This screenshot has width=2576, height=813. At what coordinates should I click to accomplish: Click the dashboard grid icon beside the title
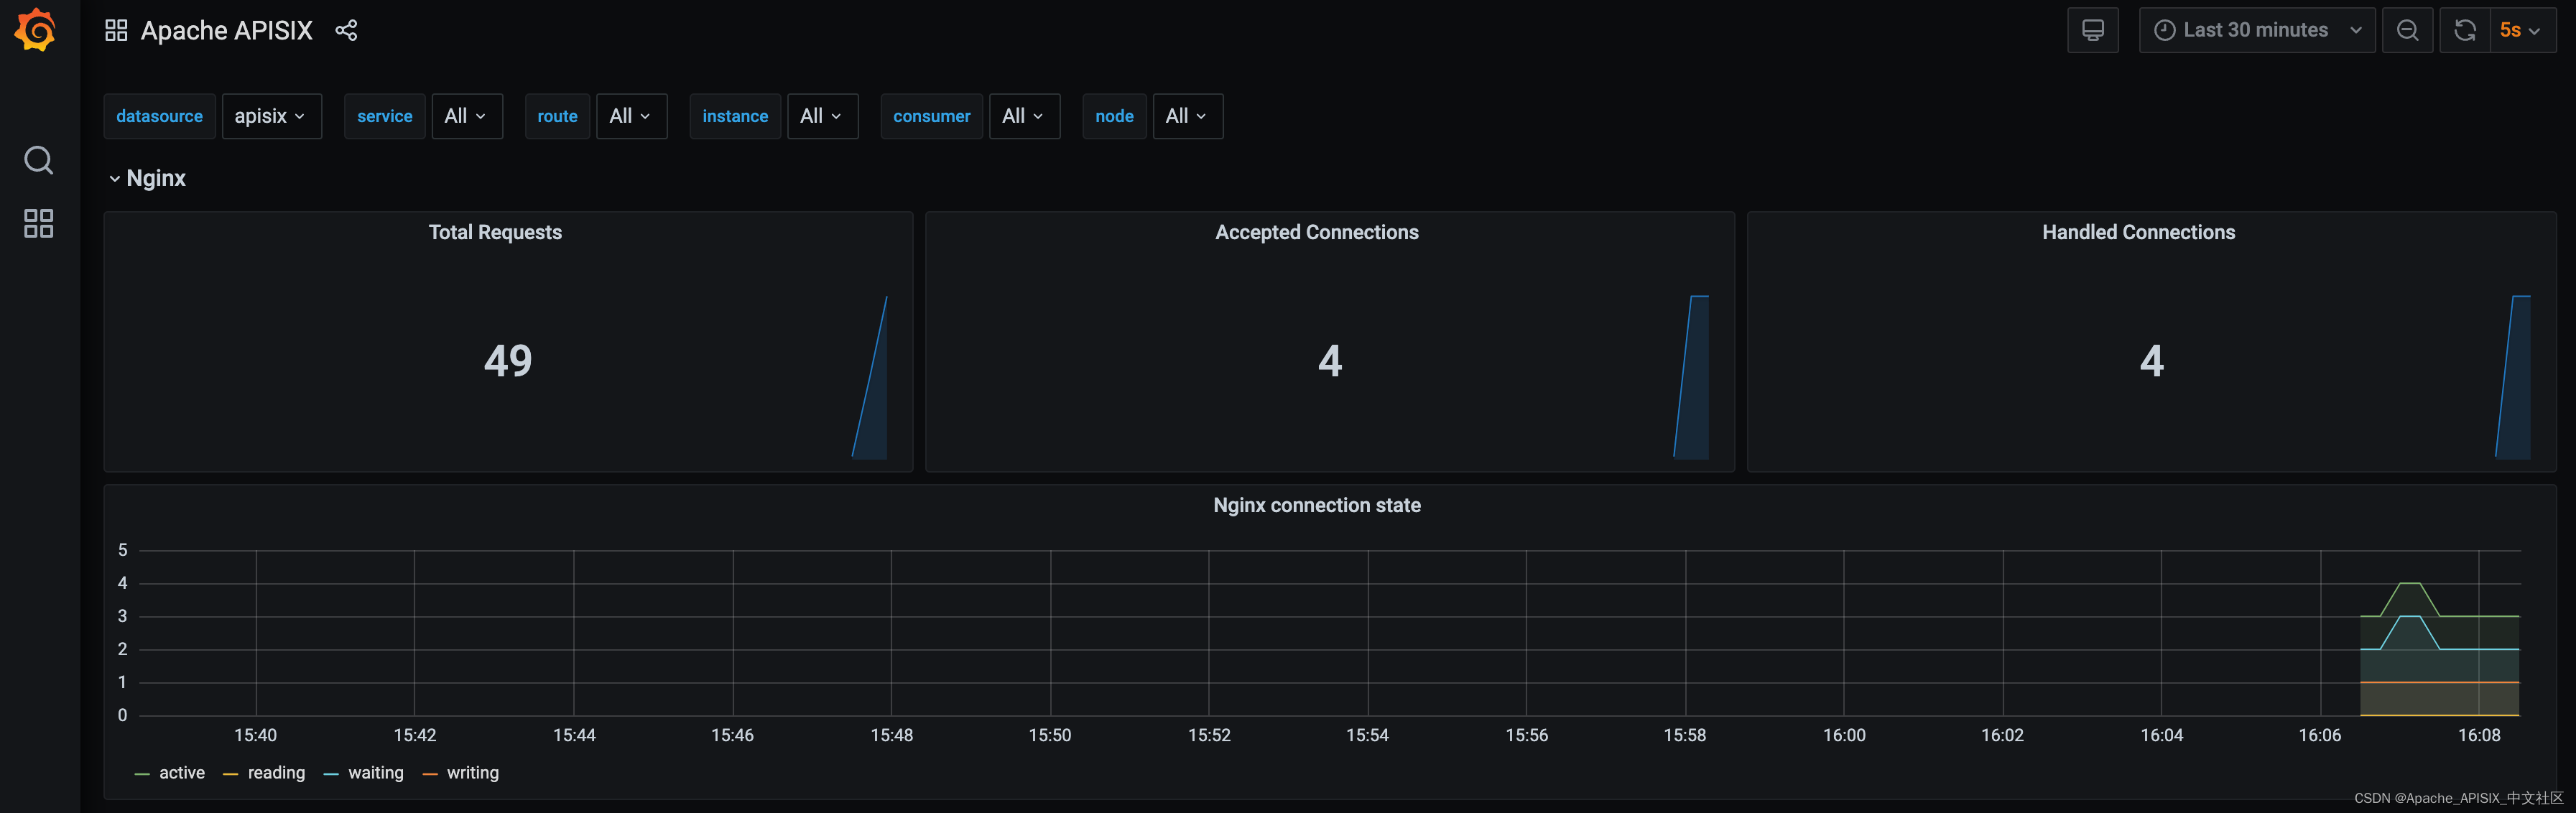pos(116,30)
